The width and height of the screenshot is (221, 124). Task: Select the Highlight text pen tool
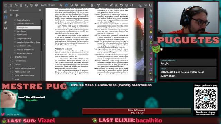(x=111, y=5)
